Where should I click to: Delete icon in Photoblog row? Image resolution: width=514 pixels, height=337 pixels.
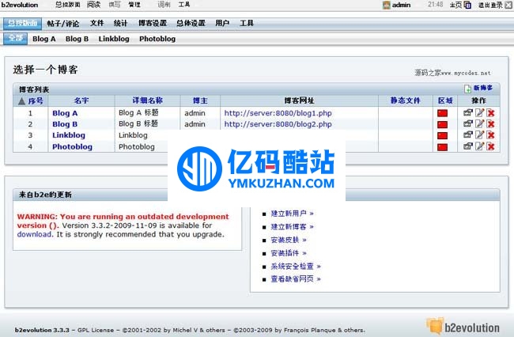point(491,146)
